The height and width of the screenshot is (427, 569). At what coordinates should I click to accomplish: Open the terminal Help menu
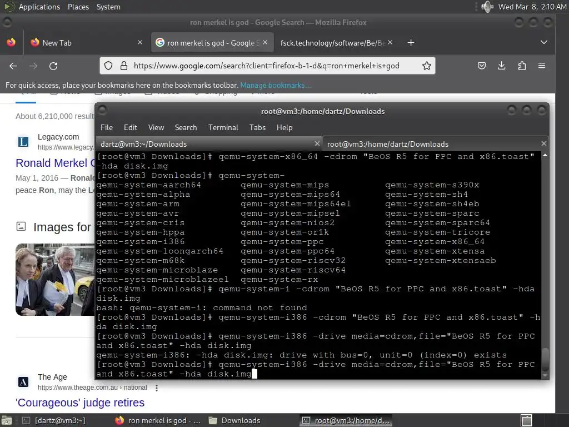pyautogui.click(x=284, y=127)
